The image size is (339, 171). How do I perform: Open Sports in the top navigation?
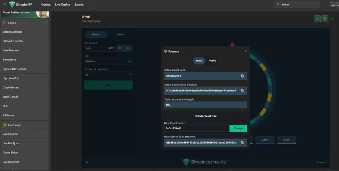coord(79,5)
